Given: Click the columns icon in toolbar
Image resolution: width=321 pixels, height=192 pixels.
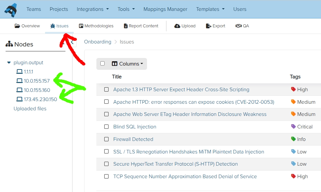Looking at the screenshot, I should coord(114,64).
